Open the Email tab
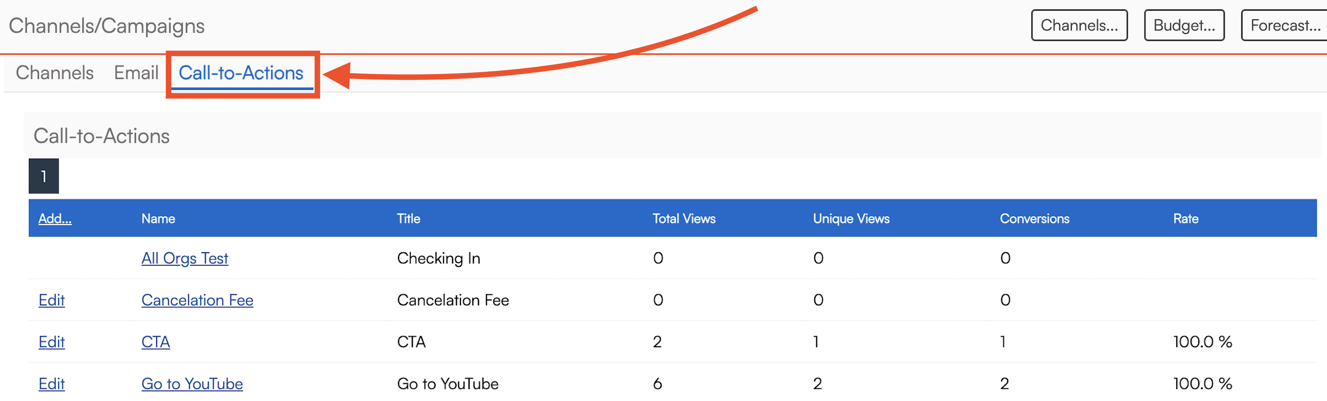Screen dimensions: 1327x401 coord(136,73)
